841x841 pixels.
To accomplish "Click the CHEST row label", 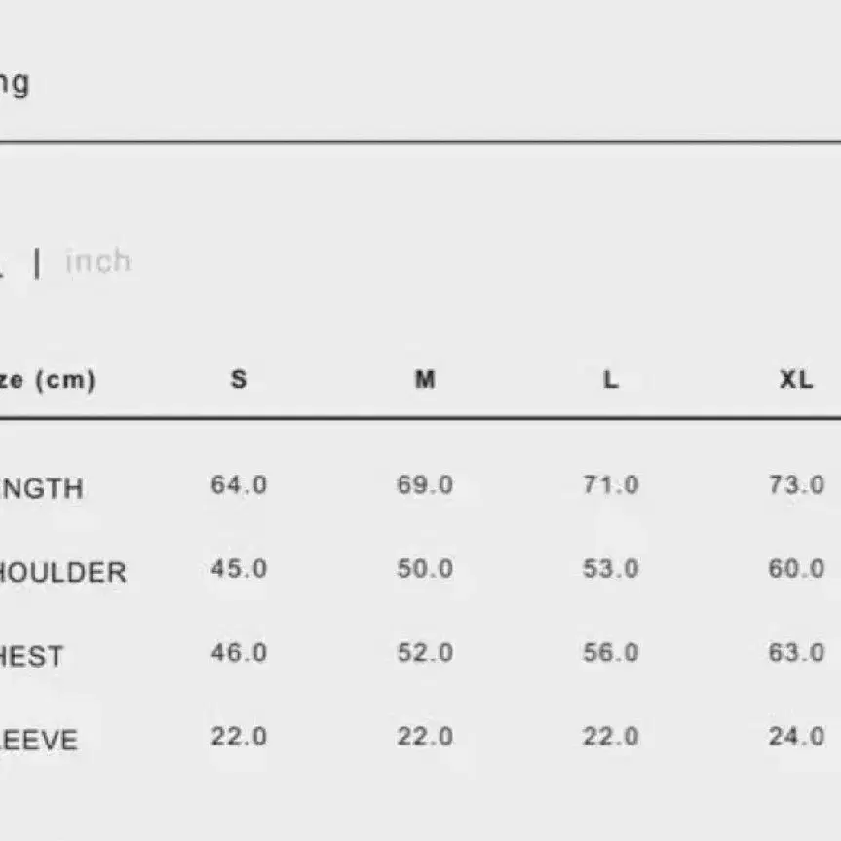I will tap(31, 657).
